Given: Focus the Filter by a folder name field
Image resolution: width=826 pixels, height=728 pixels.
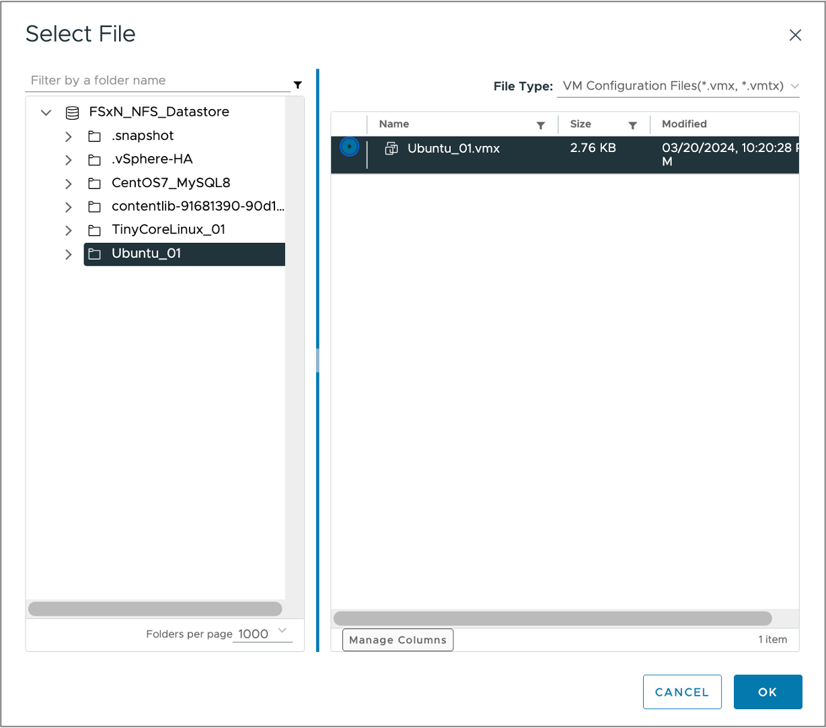Looking at the screenshot, I should click(x=158, y=81).
